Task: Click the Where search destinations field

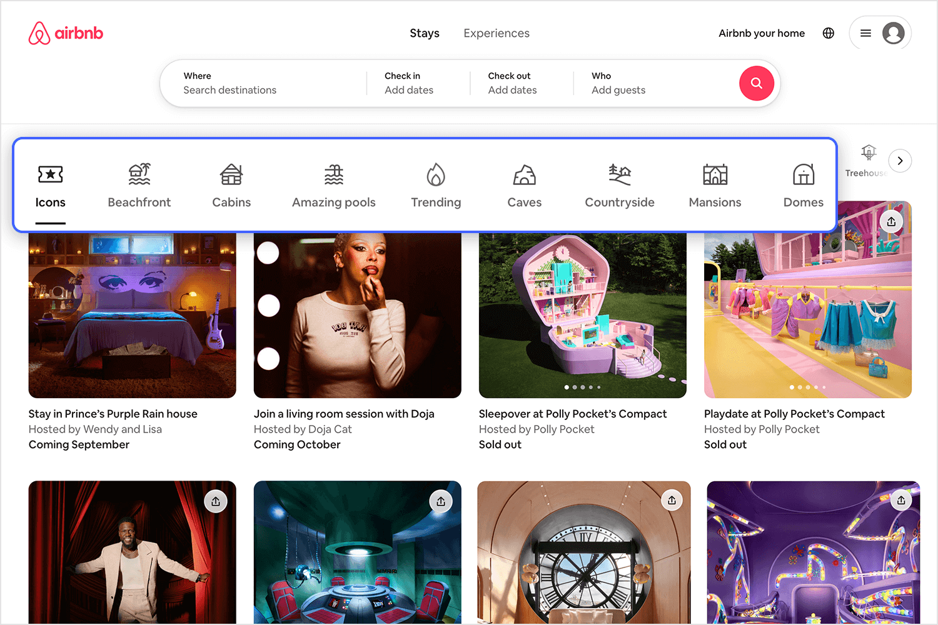Action: point(264,83)
